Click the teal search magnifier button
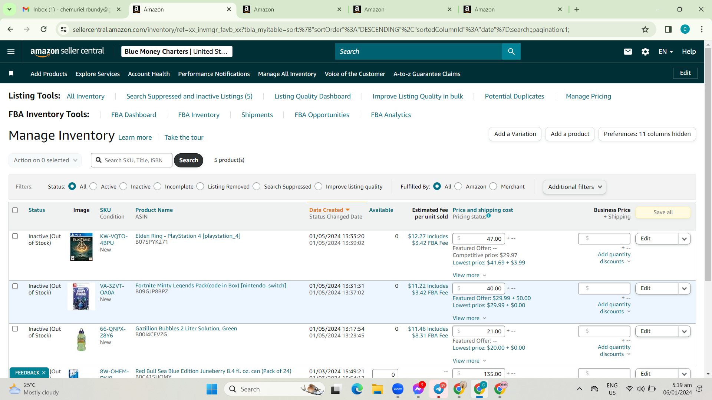The width and height of the screenshot is (712, 400). (x=511, y=51)
